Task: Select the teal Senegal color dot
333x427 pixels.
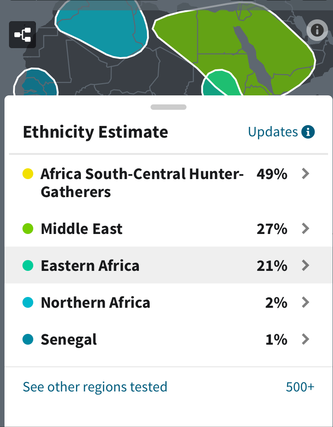Action: [x=28, y=339]
